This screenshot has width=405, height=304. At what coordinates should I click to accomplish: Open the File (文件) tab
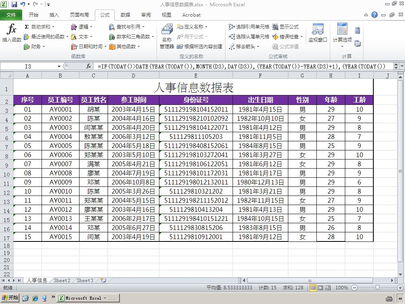(11, 15)
